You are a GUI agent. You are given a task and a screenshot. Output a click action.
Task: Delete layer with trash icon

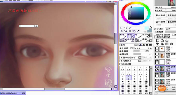click(171, 44)
